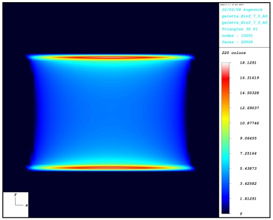Click the faces : 20000 info line
The height and width of the screenshot is (220, 273).
coord(237,42)
